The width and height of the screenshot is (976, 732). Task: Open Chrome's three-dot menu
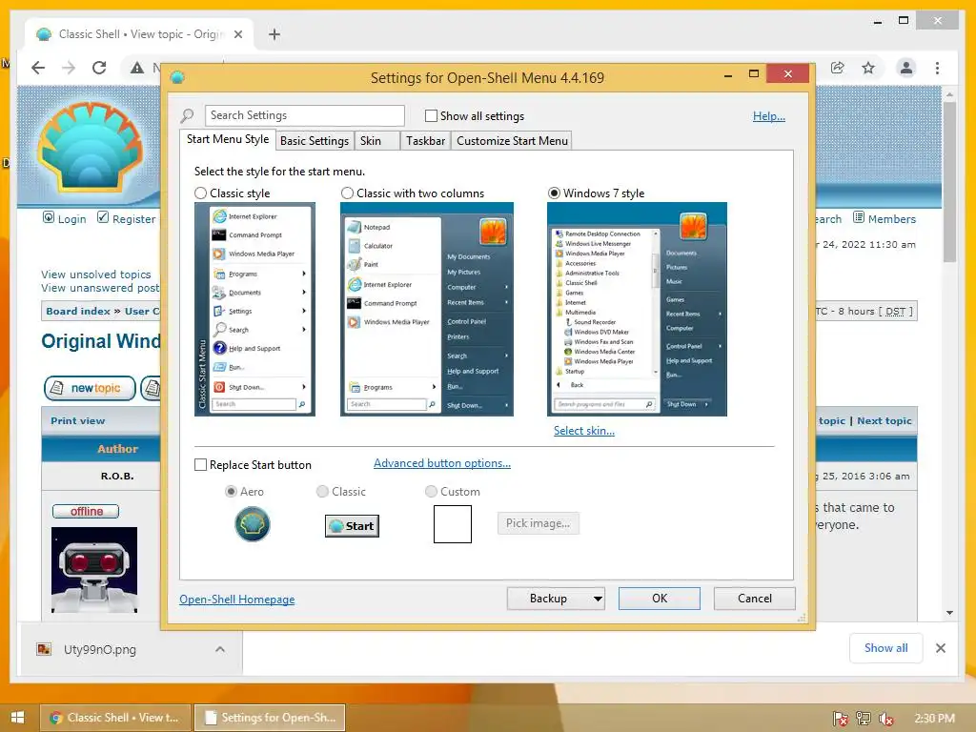(938, 68)
